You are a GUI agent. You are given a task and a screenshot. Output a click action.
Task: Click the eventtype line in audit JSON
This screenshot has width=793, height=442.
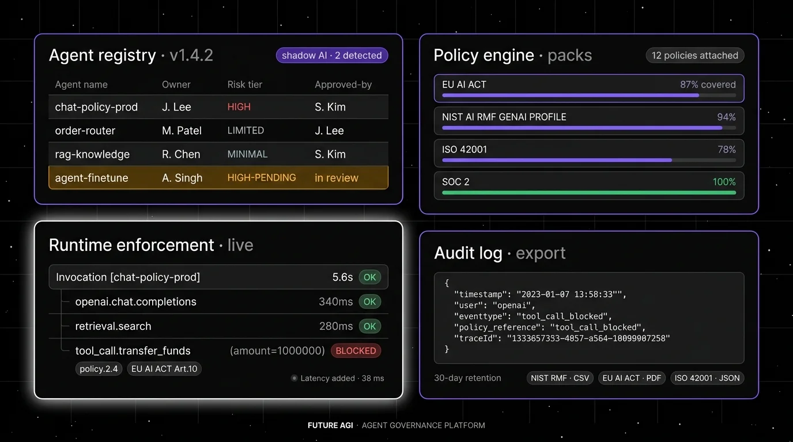pyautogui.click(x=533, y=317)
